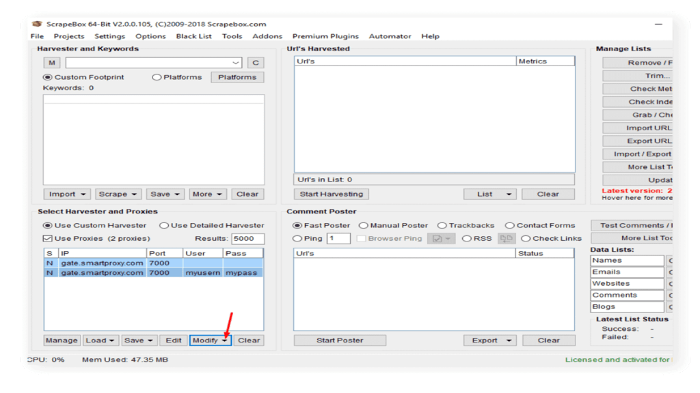700x393 pixels.
Task: Clear the keywords list
Action: [x=247, y=194]
